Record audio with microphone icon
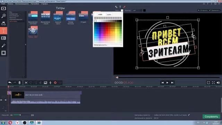Image resolution: width=222 pixels, height=125 pixels. pyautogui.click(x=50, y=83)
